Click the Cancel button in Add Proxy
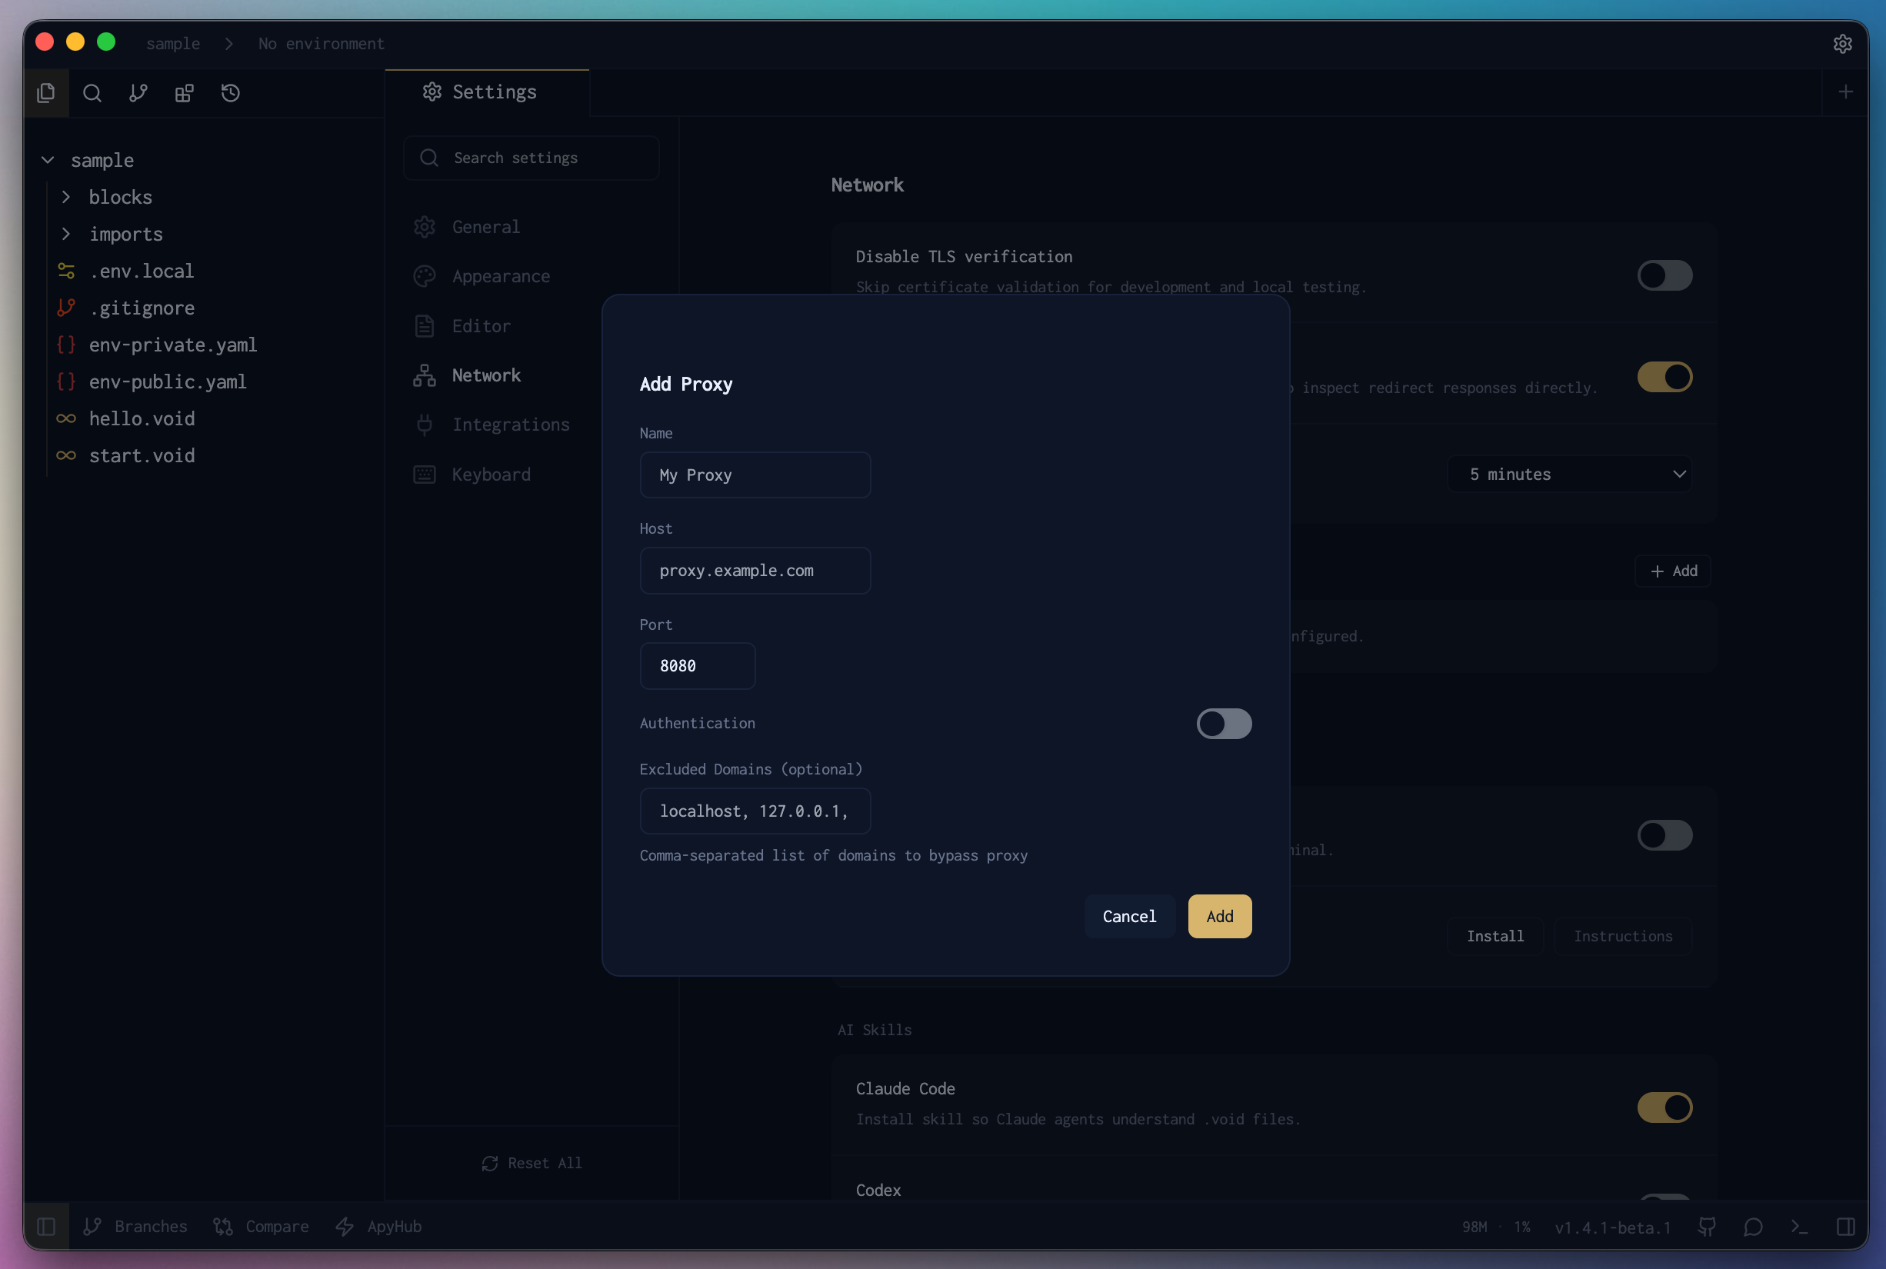This screenshot has width=1886, height=1269. tap(1128, 916)
